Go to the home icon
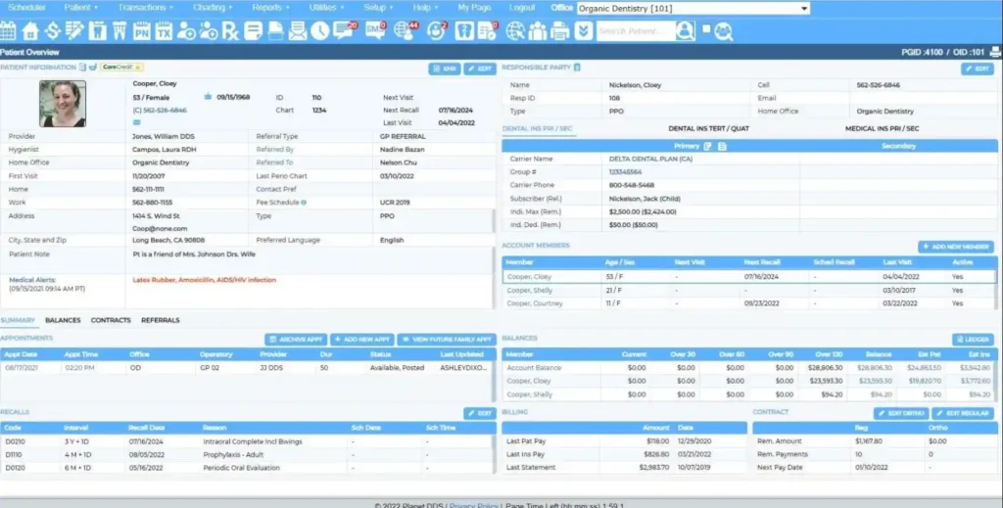 point(30,30)
